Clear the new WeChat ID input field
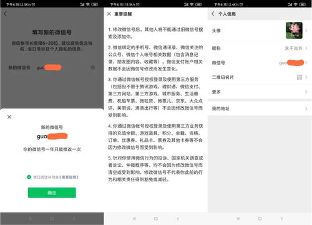The width and height of the screenshot is (312, 225). click(x=93, y=67)
